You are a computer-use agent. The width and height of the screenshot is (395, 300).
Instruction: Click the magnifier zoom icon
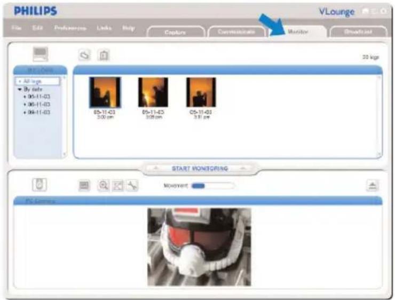(103, 186)
